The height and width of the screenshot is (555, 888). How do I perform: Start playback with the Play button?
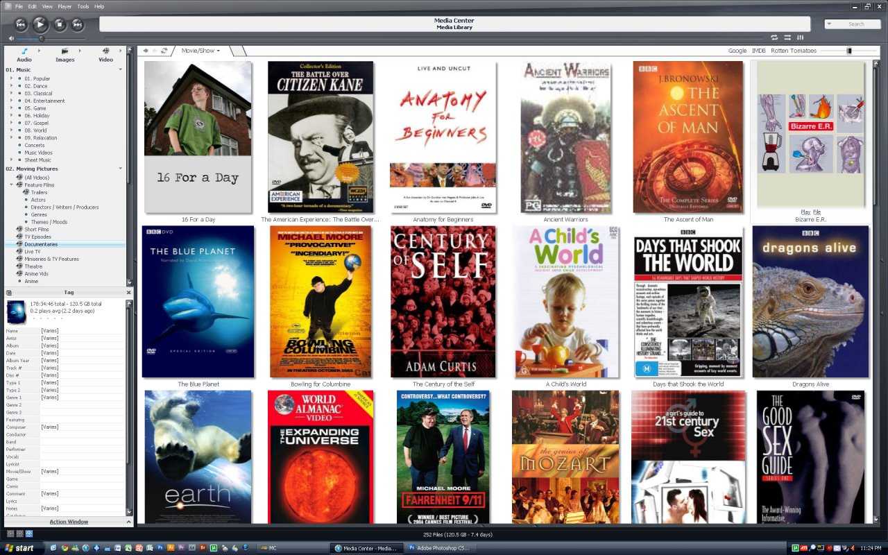(40, 24)
